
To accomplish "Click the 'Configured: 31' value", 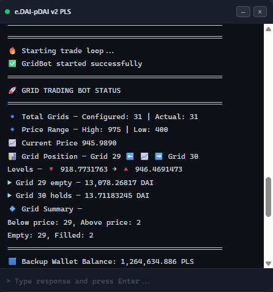I will [112, 117].
